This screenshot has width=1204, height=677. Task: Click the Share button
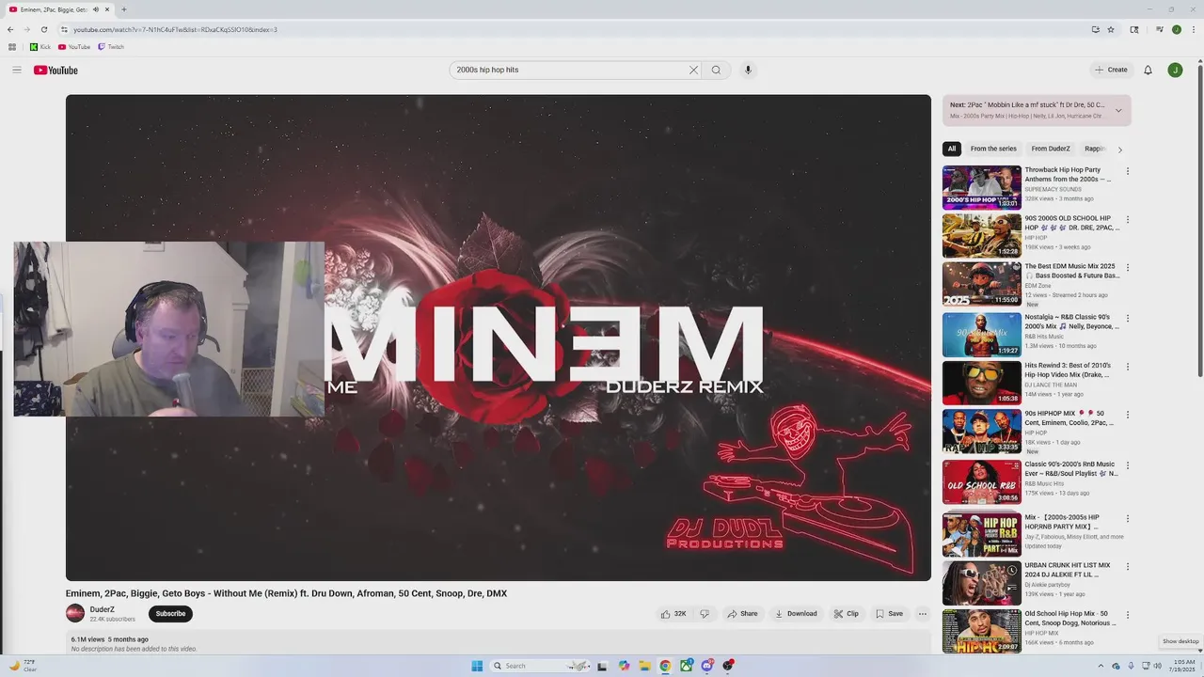742,614
